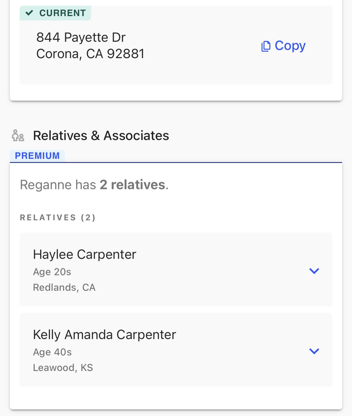352x416 pixels.
Task: Select the 844 Payette Dr address text
Action: click(x=81, y=37)
